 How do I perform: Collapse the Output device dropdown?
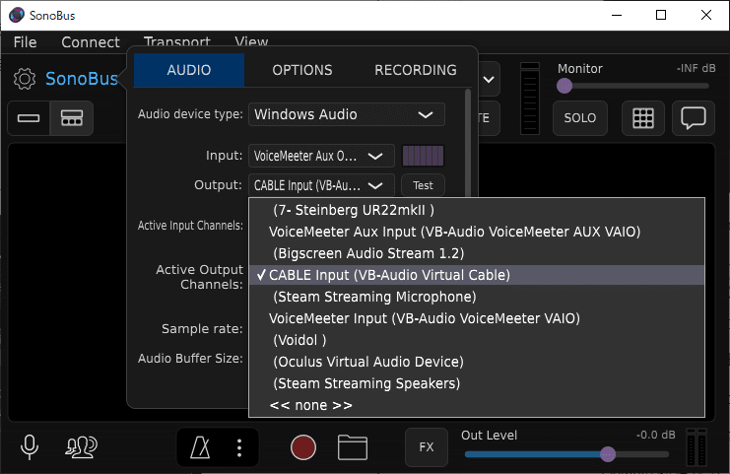321,185
